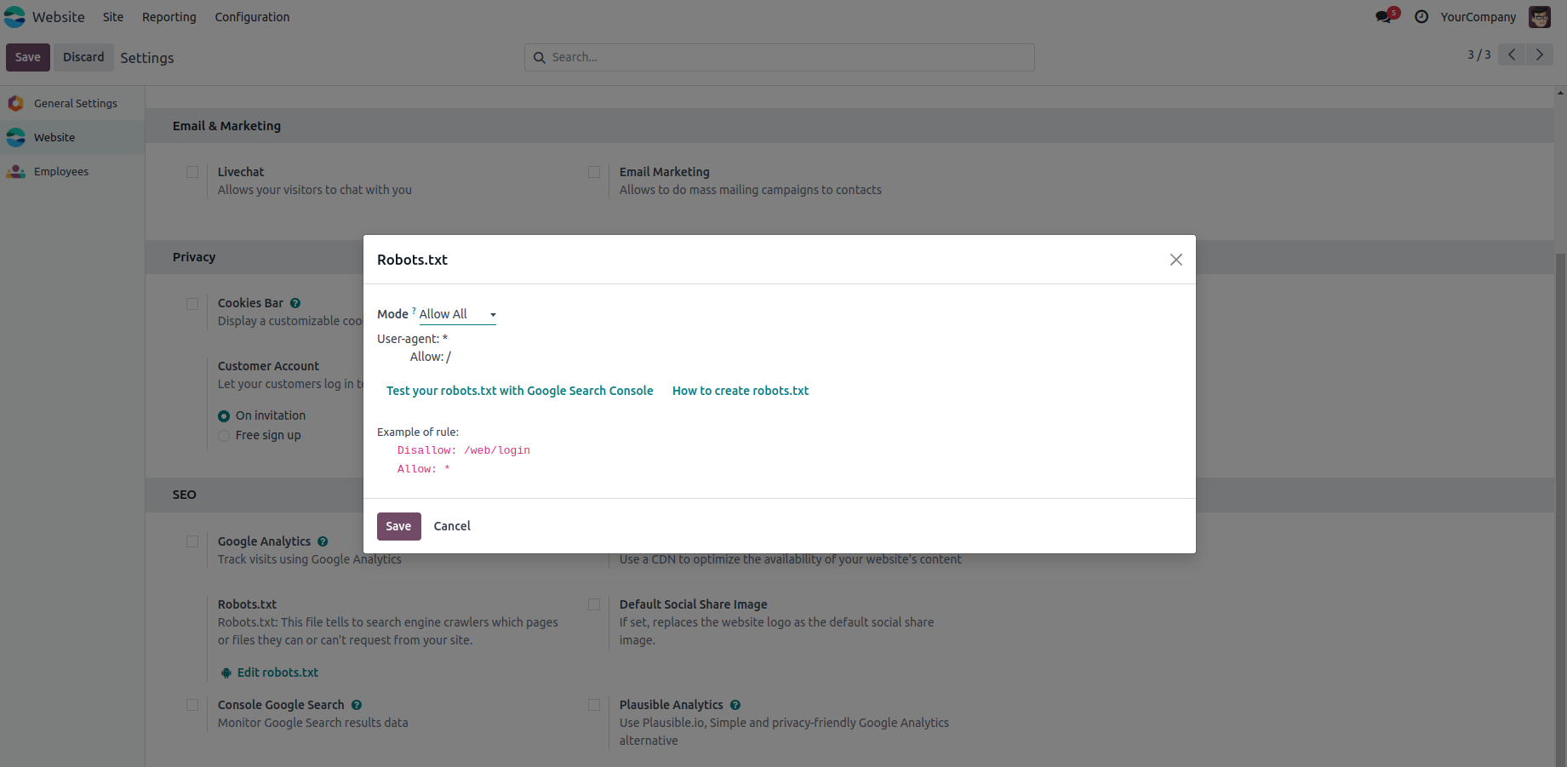Click the Google Analytics help icon
Screen dimensions: 1567x767
pos(323,541)
